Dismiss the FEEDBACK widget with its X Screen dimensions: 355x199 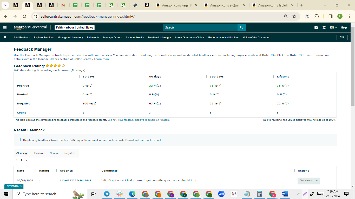tap(21, 186)
